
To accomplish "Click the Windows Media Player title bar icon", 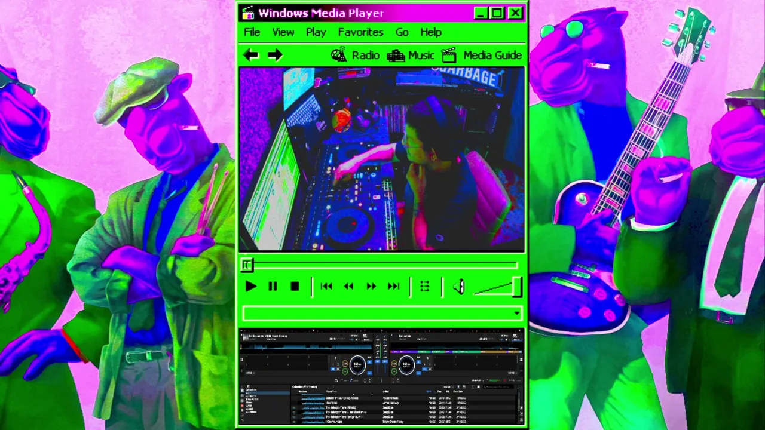I will pos(248,13).
